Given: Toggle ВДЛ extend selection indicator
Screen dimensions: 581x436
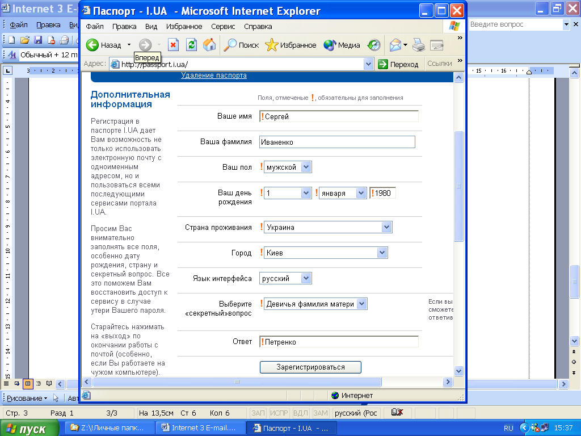Looking at the screenshot, I should 300,413.
